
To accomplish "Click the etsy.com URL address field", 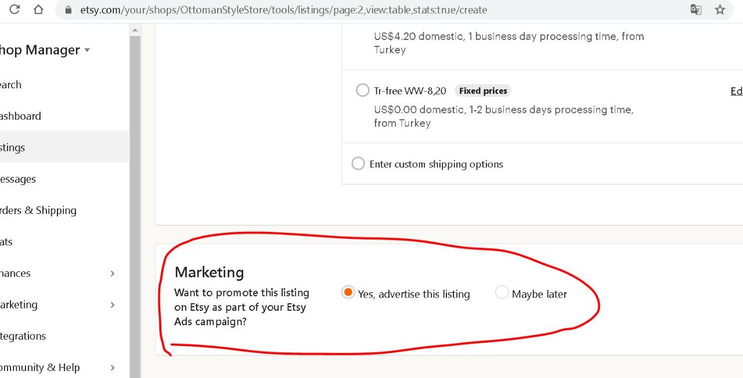I will click(371, 10).
